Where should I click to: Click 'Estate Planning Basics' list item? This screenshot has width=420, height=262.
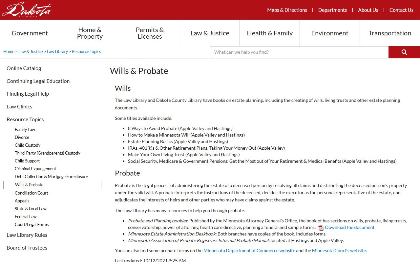[x=178, y=141]
